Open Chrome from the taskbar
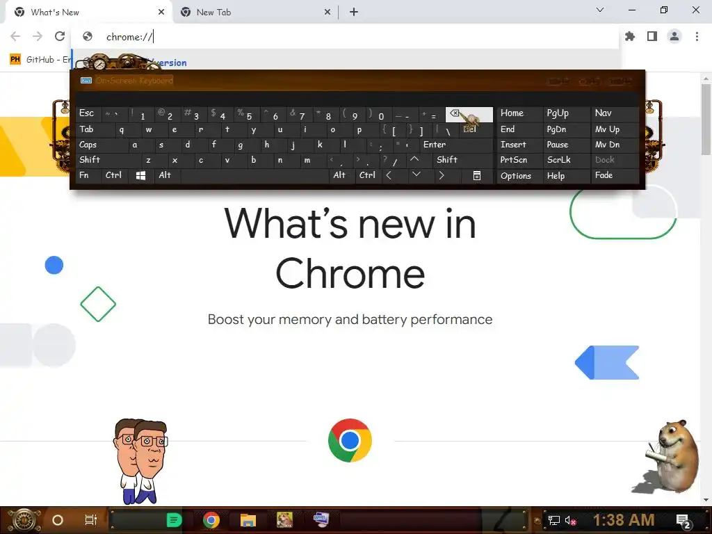This screenshot has width=712, height=534. click(x=211, y=520)
